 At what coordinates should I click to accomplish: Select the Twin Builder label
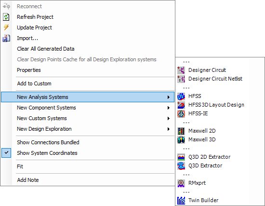pos(203,200)
